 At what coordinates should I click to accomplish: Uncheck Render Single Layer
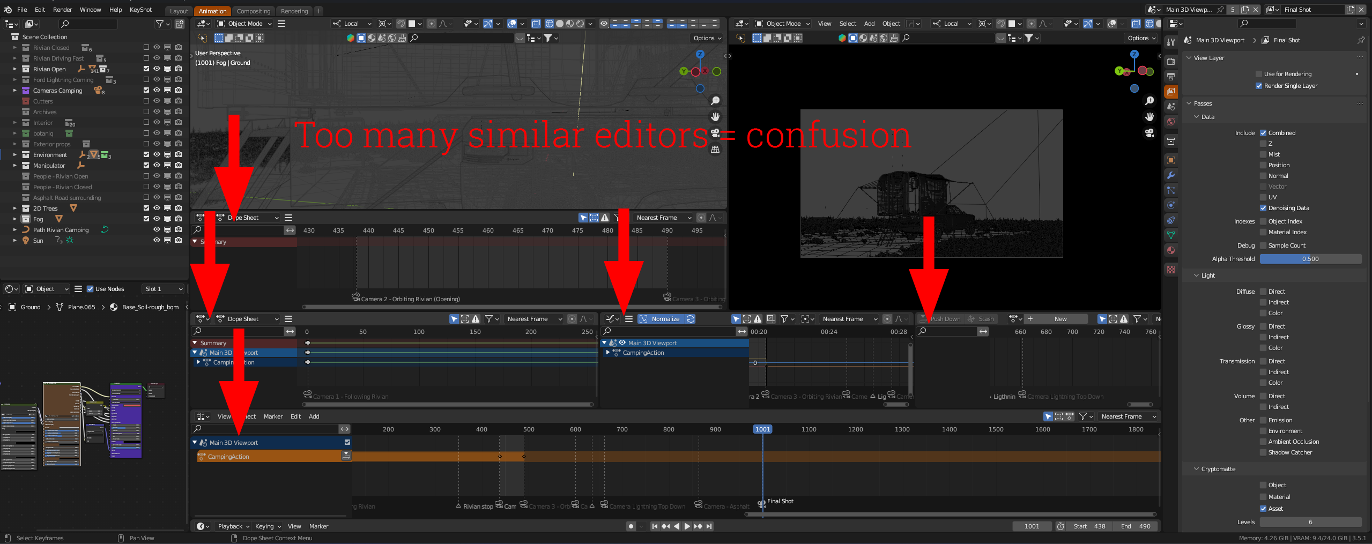1259,86
